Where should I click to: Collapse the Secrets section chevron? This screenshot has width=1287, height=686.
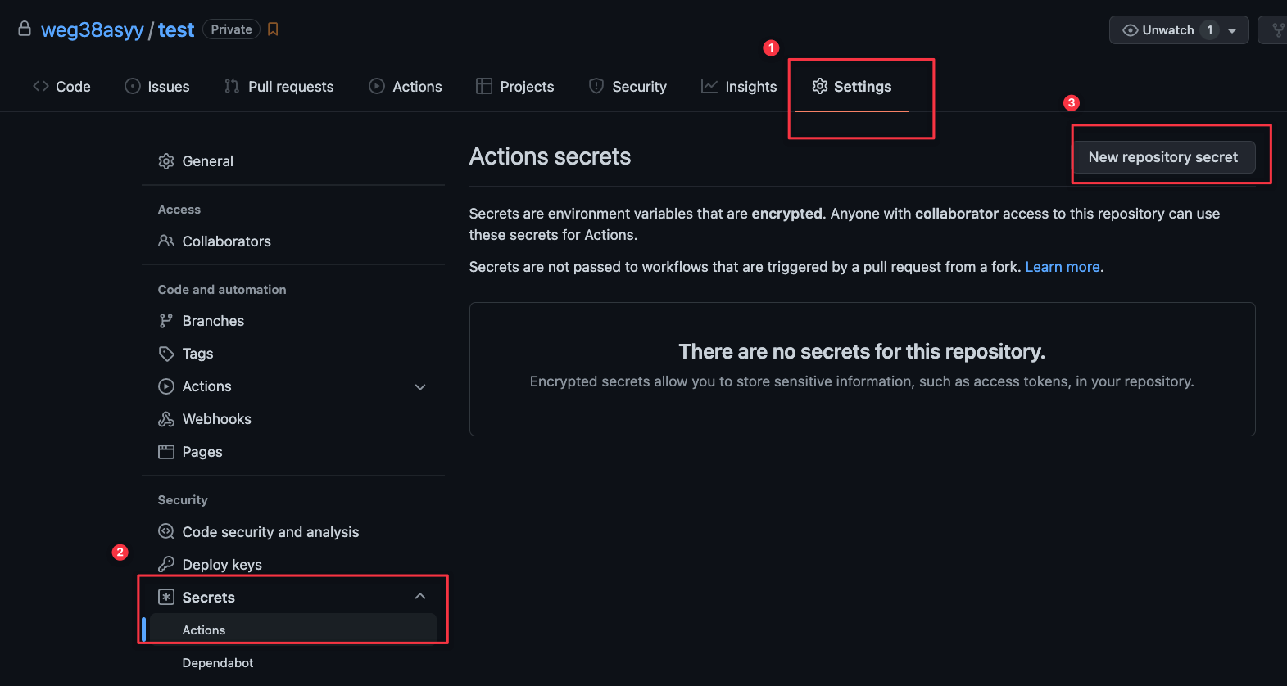[420, 597]
